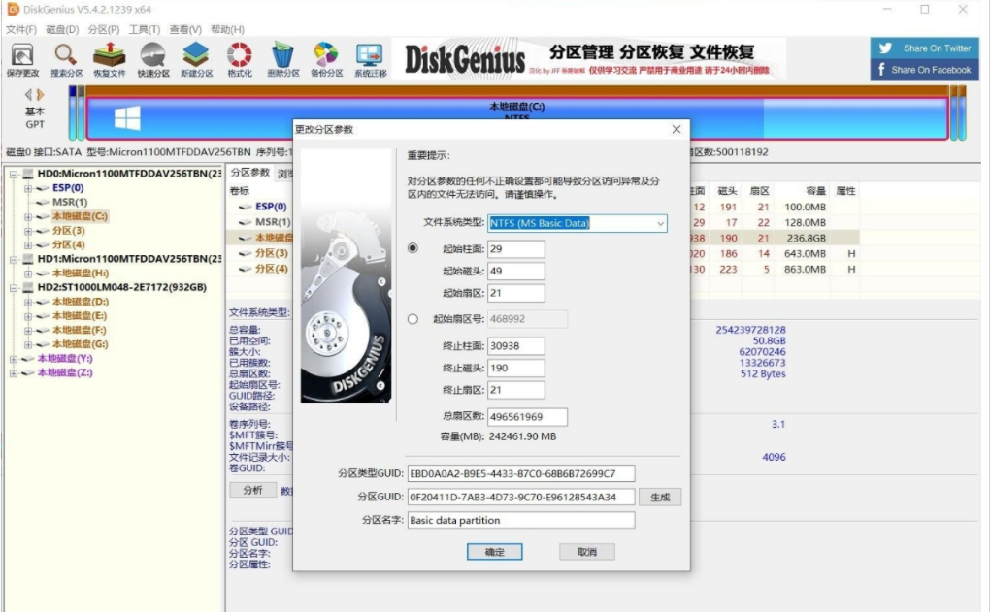Confirm changes with the 确定 button
Image resolution: width=991 pixels, height=612 pixels.
click(x=496, y=552)
